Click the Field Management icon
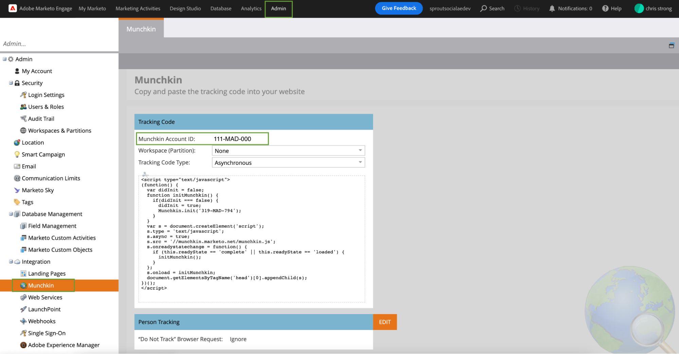Viewport: 679px width, 354px height. click(23, 226)
